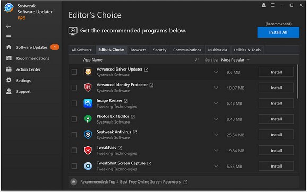Select the TweakPass checkbox
The image size is (307, 192).
(74, 150)
